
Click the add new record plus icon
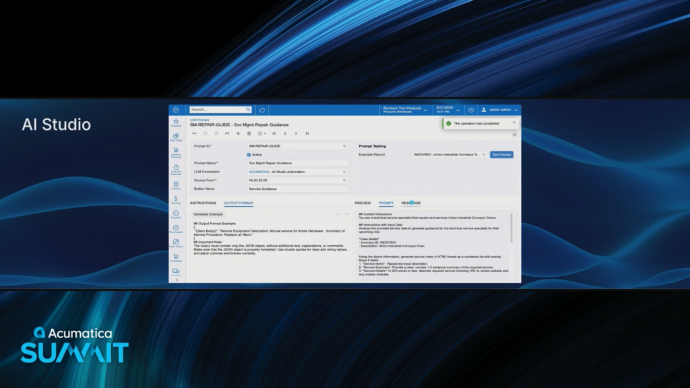pyautogui.click(x=238, y=133)
